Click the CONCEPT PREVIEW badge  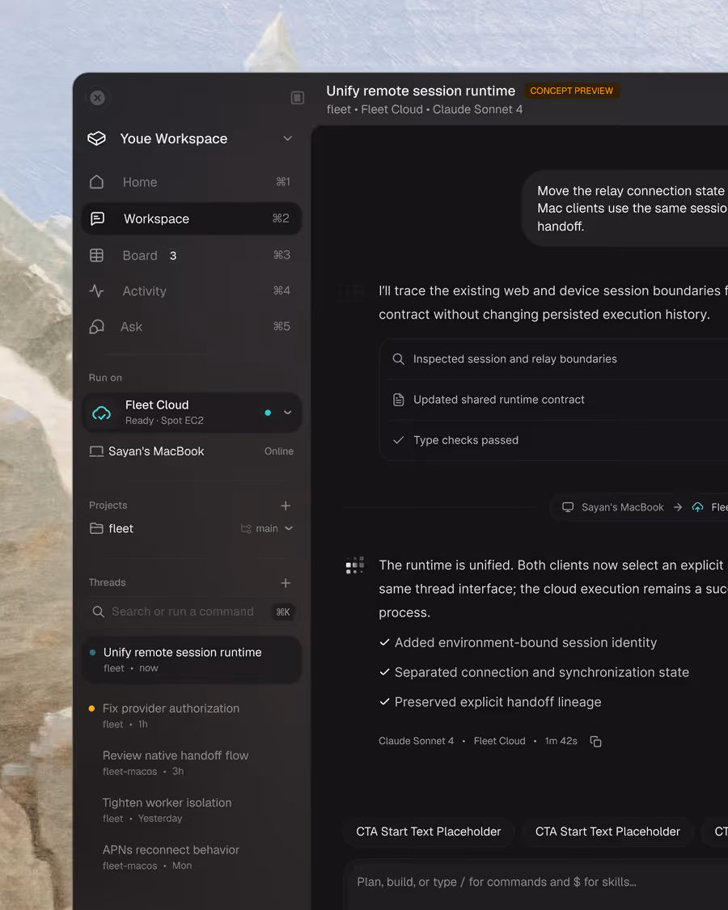pyautogui.click(x=572, y=91)
